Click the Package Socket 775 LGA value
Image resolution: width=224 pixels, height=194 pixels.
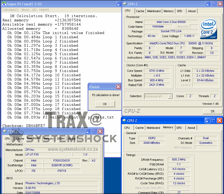coord(171,31)
